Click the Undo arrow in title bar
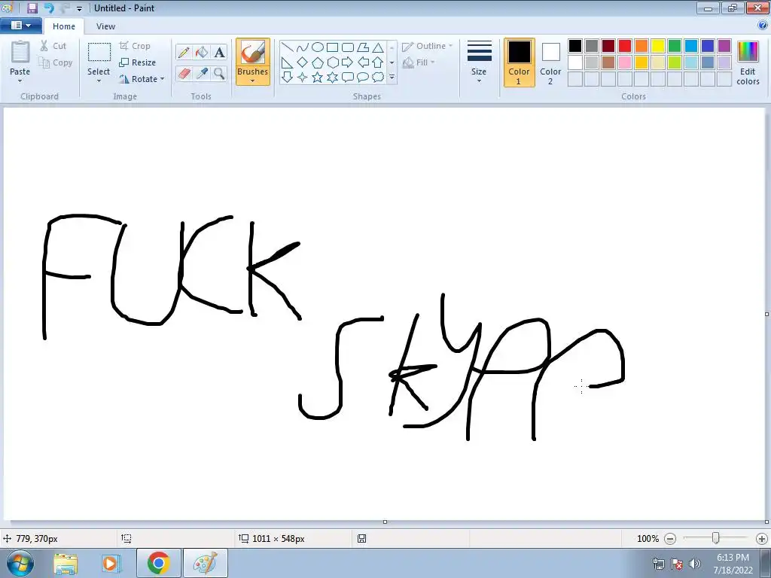The width and height of the screenshot is (771, 578). tap(48, 8)
